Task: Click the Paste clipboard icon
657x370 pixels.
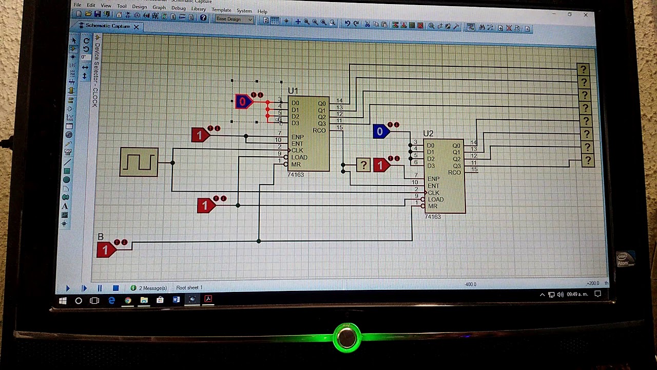Action: pyautogui.click(x=384, y=25)
